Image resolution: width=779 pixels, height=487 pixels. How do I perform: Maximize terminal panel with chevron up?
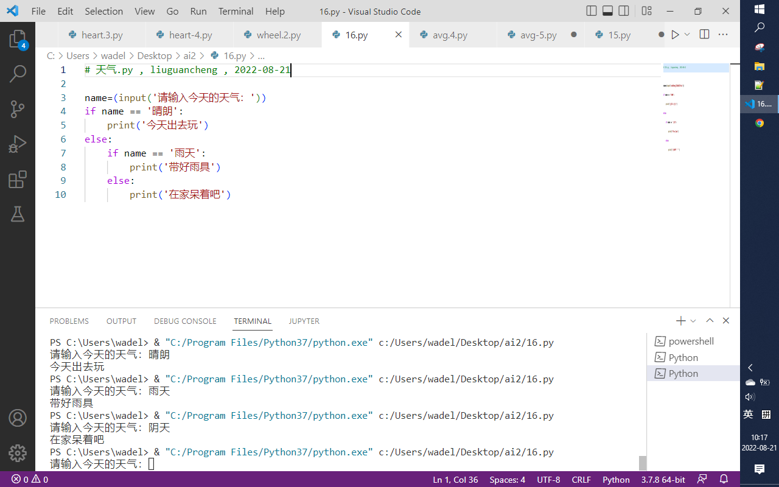point(710,321)
